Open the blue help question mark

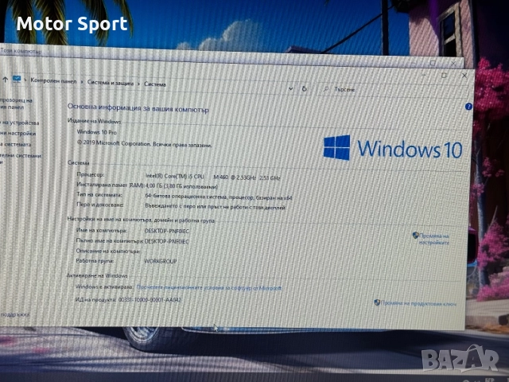click(x=468, y=107)
